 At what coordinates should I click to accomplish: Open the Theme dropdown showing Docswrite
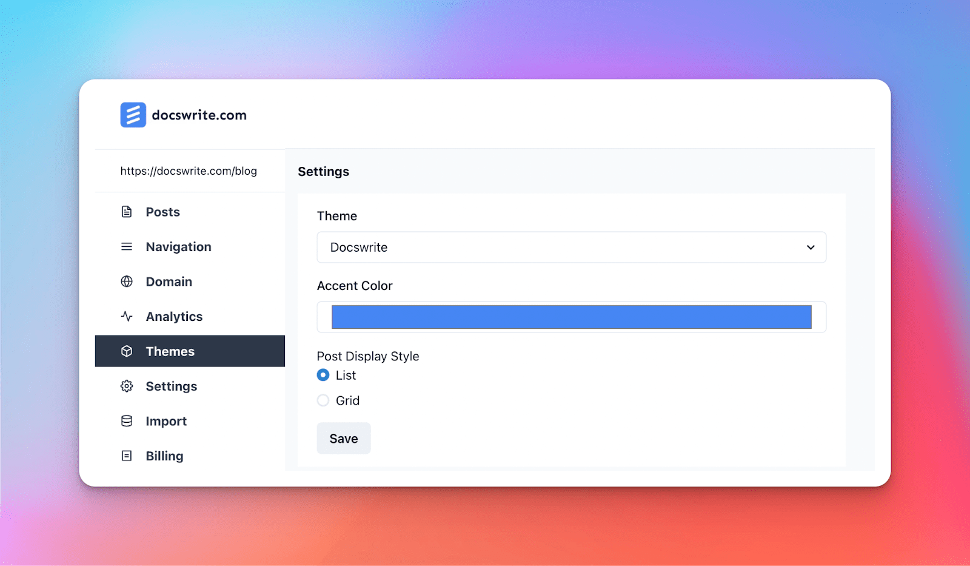coord(571,247)
